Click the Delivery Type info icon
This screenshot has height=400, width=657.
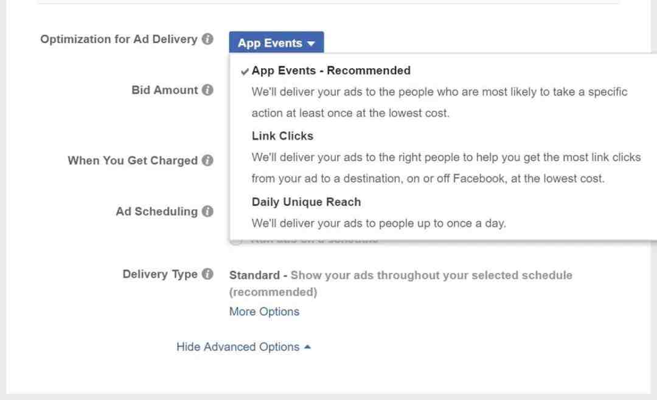(207, 274)
